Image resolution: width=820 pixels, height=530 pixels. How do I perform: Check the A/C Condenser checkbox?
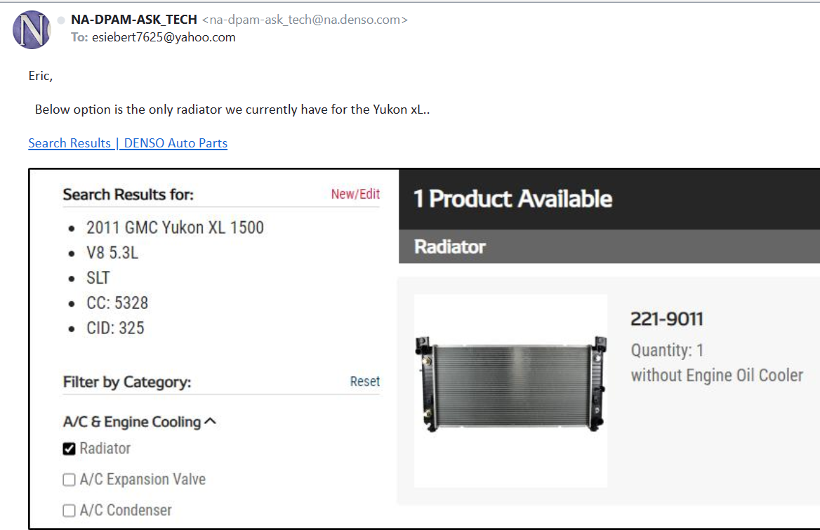point(69,510)
